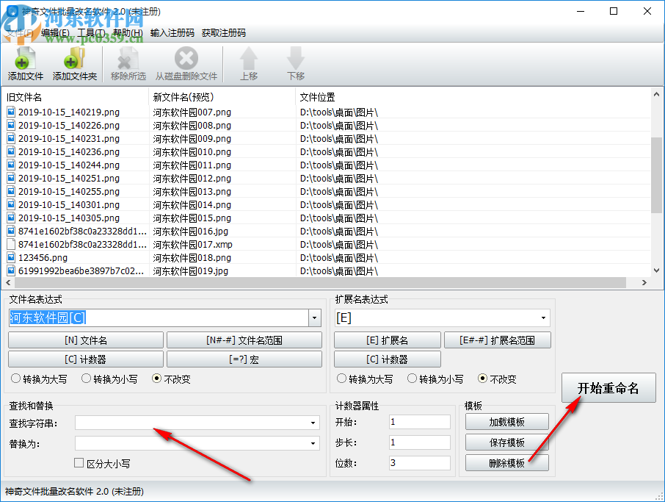Screen dimensions: 665x502
Task: Click the Enter Registration Code menu
Action: coord(172,32)
